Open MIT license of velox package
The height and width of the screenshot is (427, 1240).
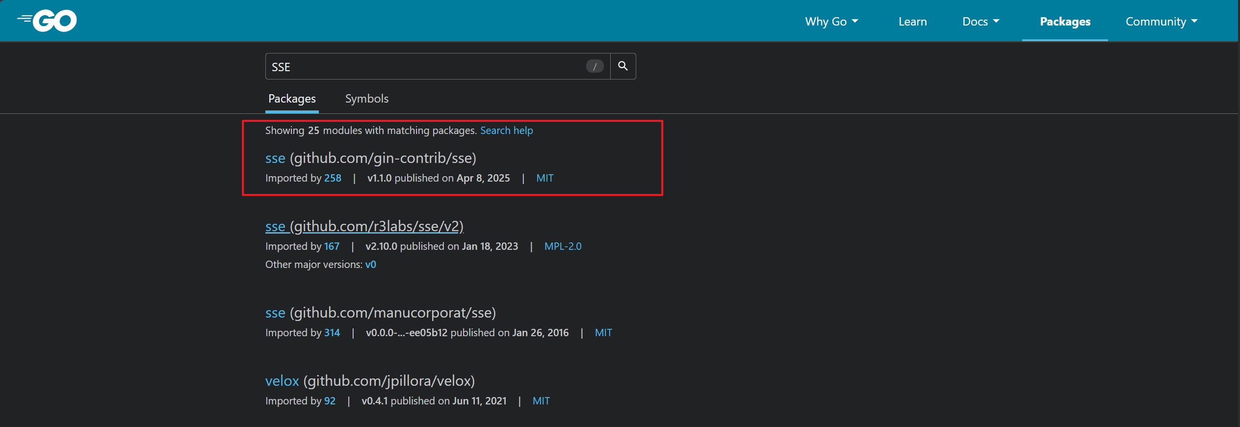(x=541, y=401)
